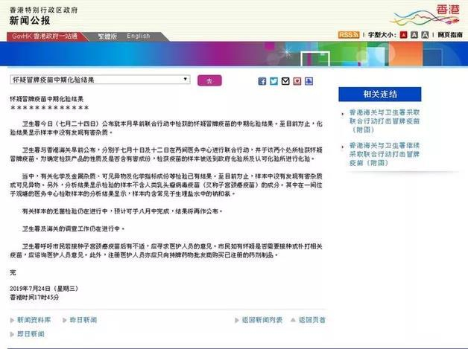Image resolution: width=468 pixels, height=349 pixels.
Task: Share the press release on Facebook
Action: click(262, 81)
